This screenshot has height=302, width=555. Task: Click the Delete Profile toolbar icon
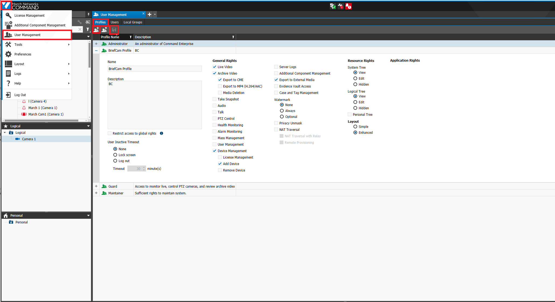(x=104, y=30)
